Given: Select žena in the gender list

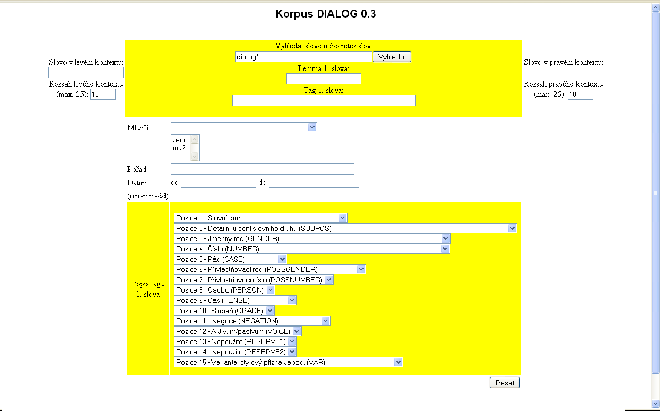Looking at the screenshot, I should click(x=180, y=140).
